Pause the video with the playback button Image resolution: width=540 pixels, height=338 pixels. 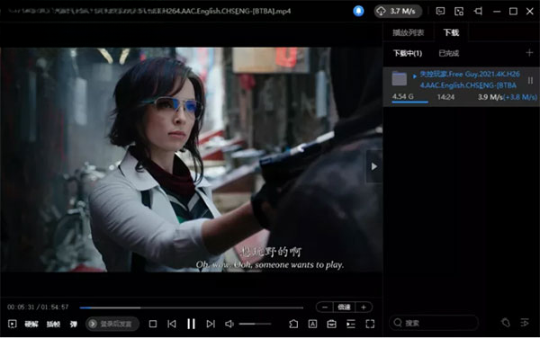coord(191,324)
